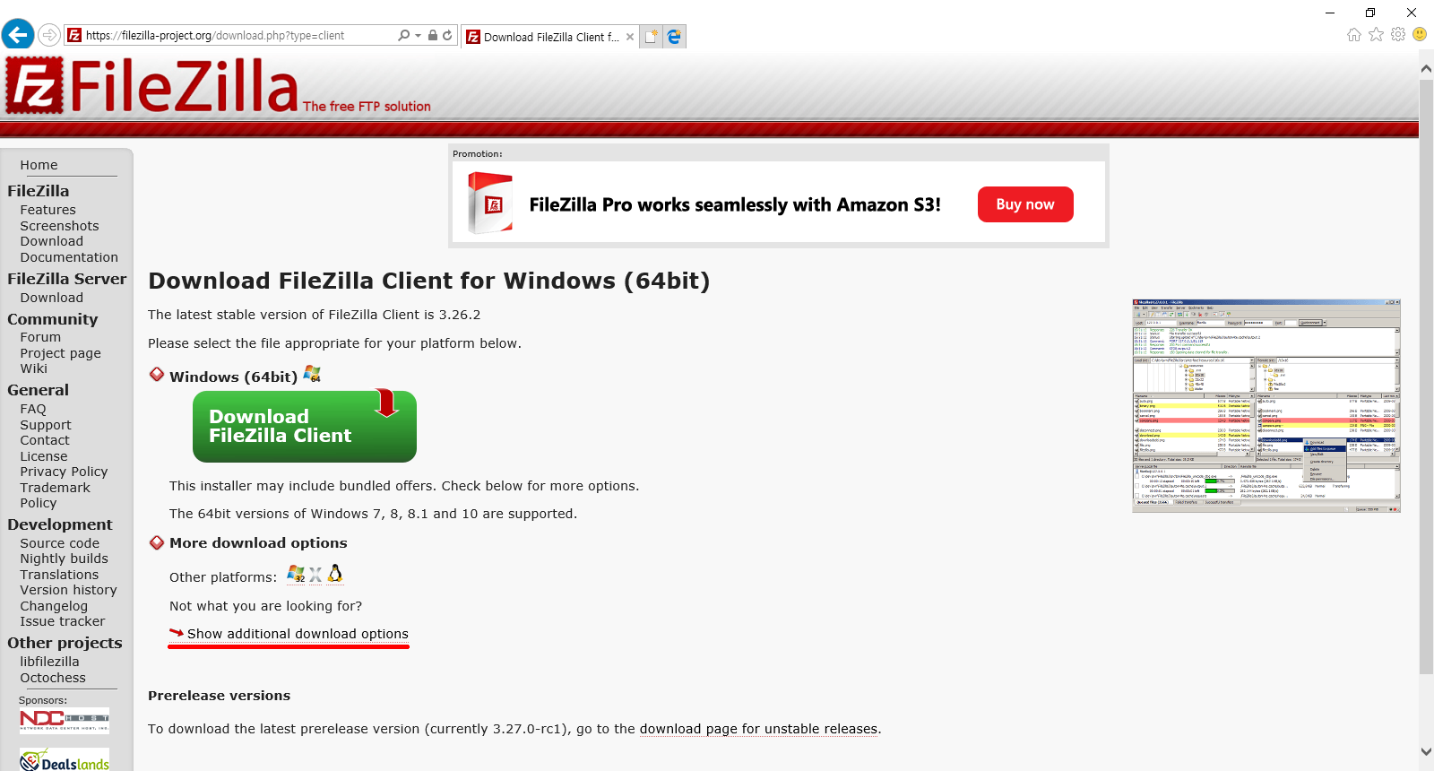Open Download under FileZilla Server
The image size is (1434, 771).
click(51, 298)
